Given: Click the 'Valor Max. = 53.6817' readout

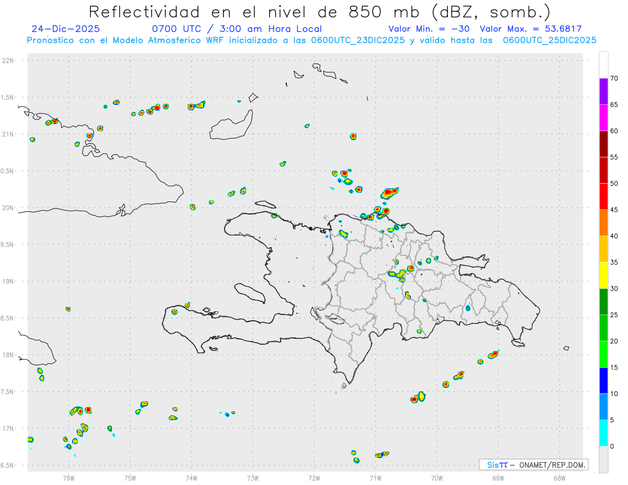Looking at the screenshot, I should pos(531,29).
